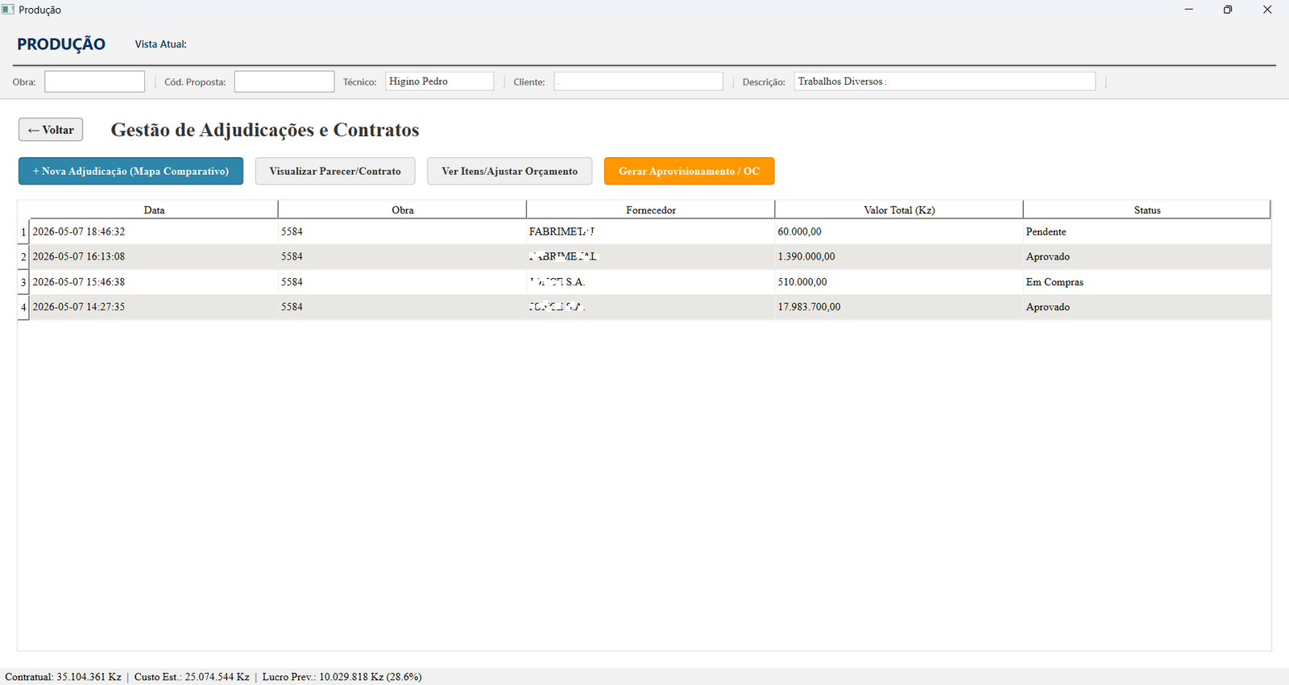
Task: Sort by Valor Total (Kz) header
Action: pyautogui.click(x=899, y=210)
